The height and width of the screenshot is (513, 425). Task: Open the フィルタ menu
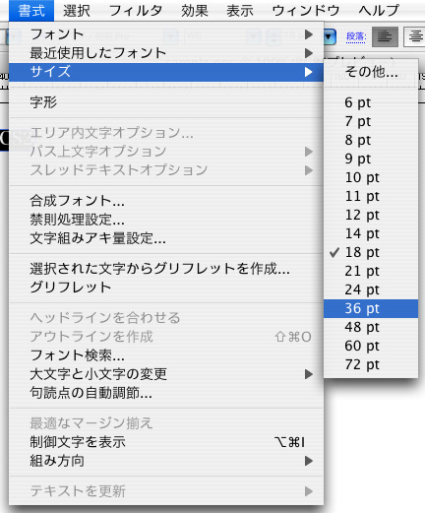[x=136, y=11]
